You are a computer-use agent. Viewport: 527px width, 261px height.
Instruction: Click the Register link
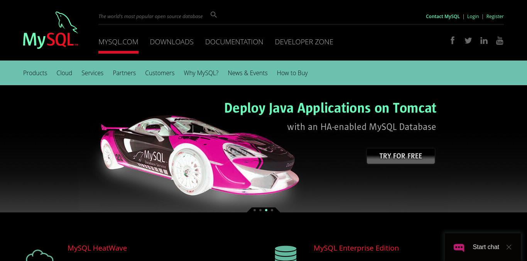[495, 16]
